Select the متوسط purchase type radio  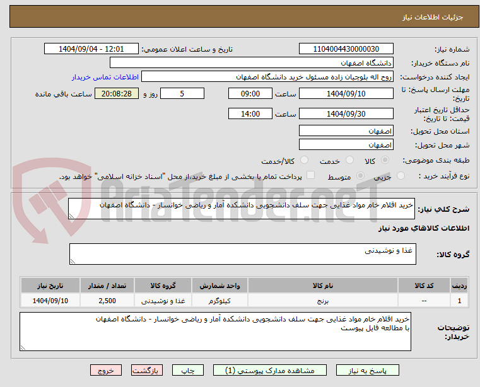click(361, 176)
